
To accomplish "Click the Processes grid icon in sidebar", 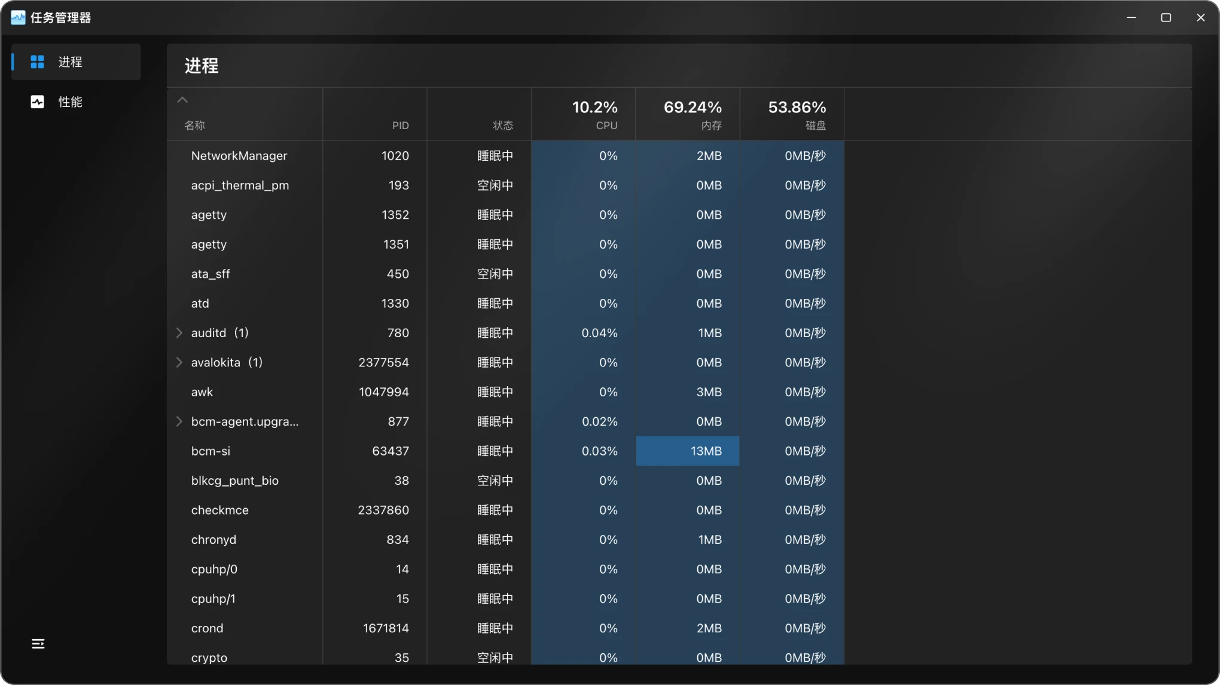I will 37,62.
